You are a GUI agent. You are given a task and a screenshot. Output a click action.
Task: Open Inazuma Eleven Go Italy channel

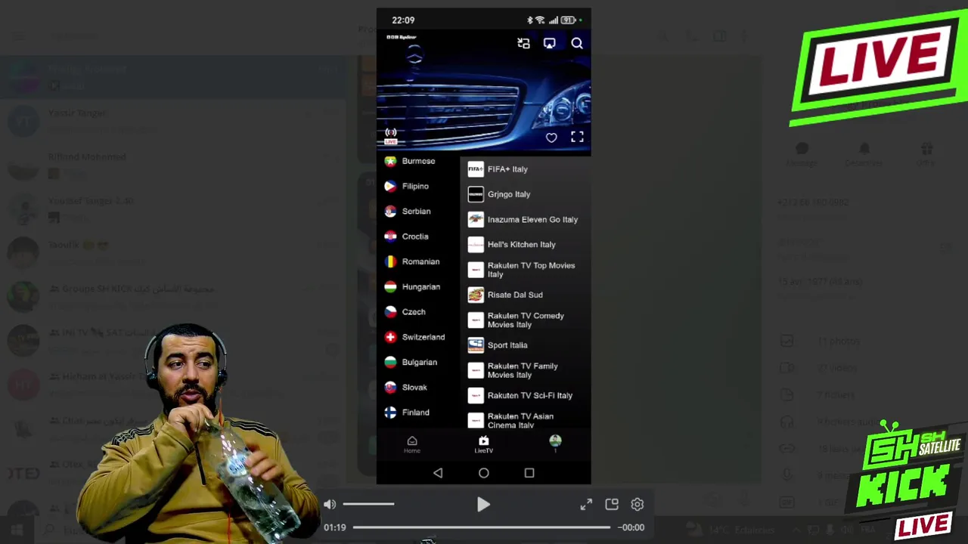click(525, 220)
